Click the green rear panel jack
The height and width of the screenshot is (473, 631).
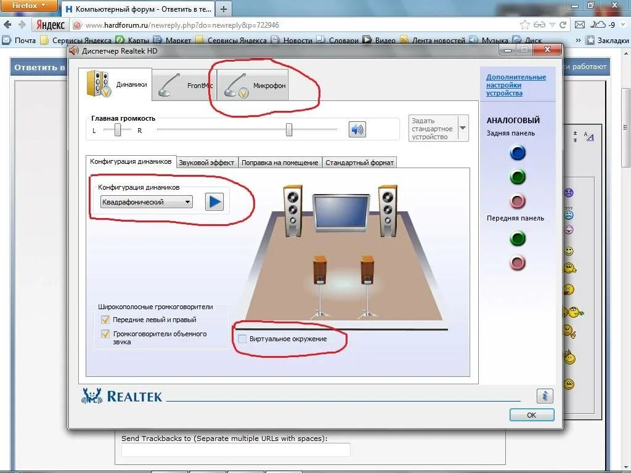pyautogui.click(x=518, y=177)
